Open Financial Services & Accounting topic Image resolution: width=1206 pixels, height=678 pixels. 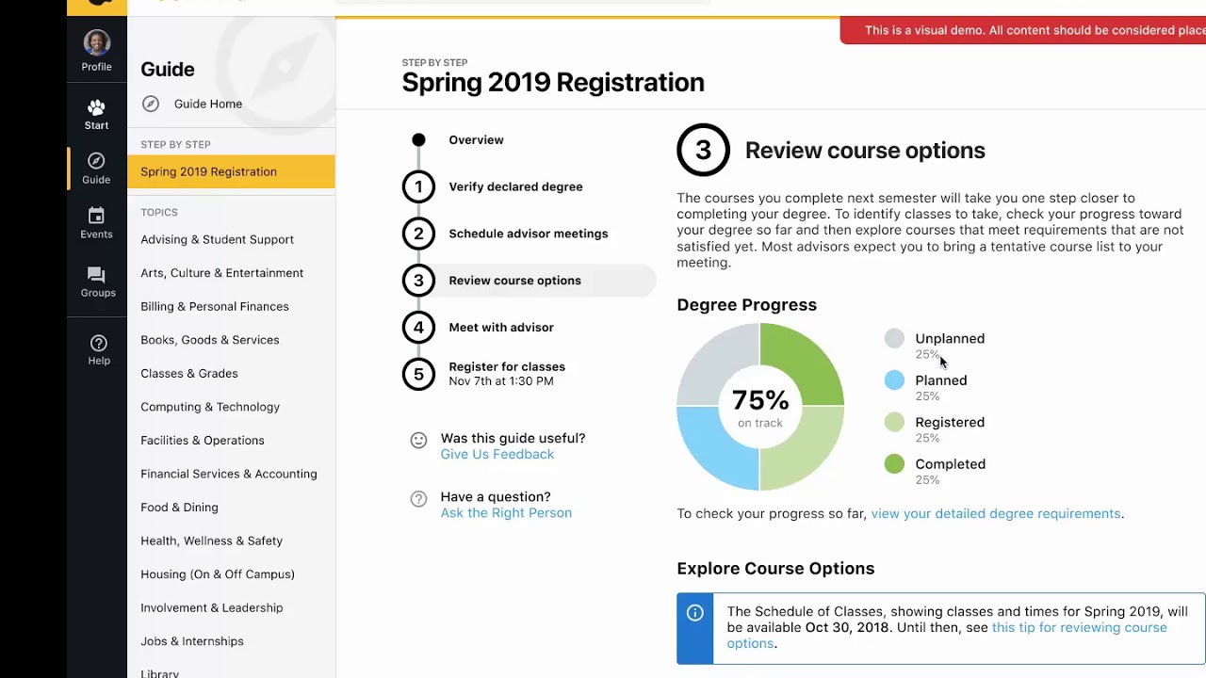coord(229,474)
